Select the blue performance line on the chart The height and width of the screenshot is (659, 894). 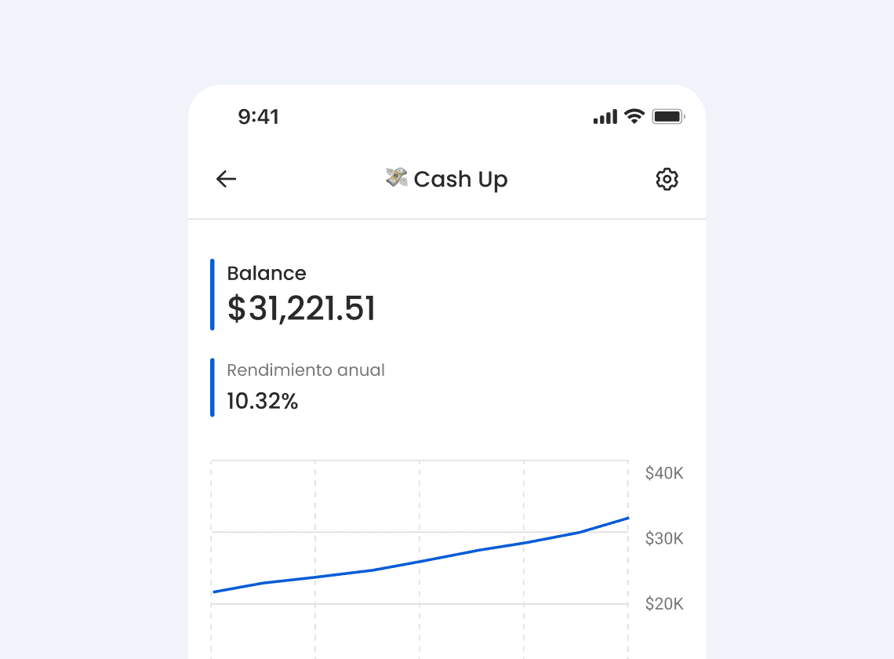[420, 561]
